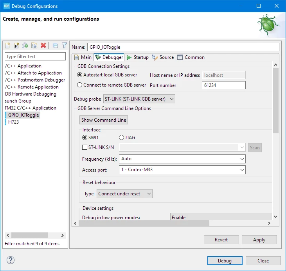
Task: Open Access port dropdown
Action: click(x=182, y=170)
